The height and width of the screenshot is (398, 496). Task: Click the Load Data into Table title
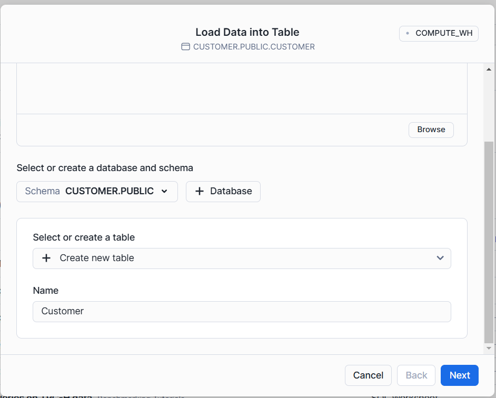click(x=247, y=33)
